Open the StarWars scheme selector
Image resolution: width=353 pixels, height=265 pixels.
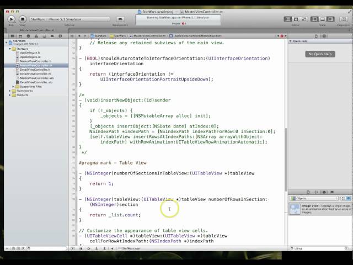click(x=70, y=19)
